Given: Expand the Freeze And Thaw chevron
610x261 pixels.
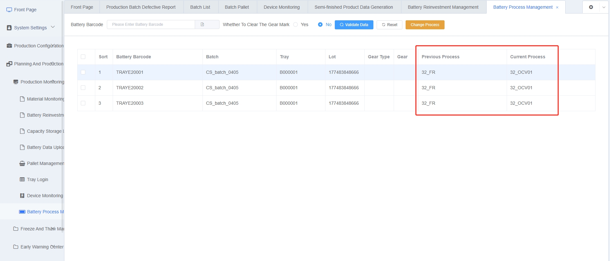Looking at the screenshot, I should click(53, 228).
